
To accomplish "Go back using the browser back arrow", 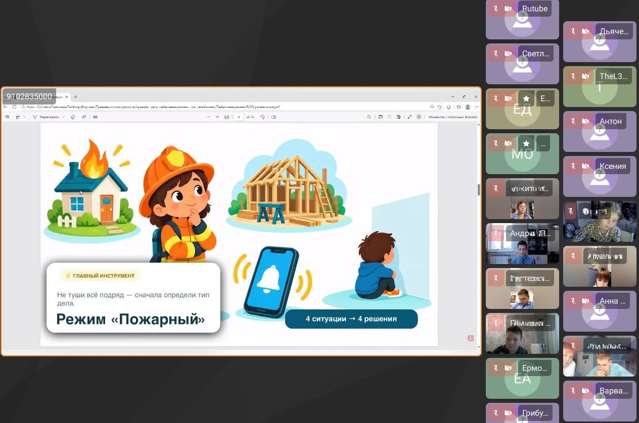I will pos(6,107).
